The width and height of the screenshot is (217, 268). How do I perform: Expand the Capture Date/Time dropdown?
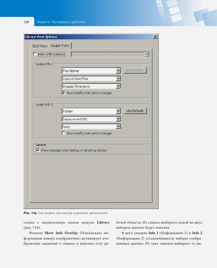pyautogui.click(x=118, y=79)
